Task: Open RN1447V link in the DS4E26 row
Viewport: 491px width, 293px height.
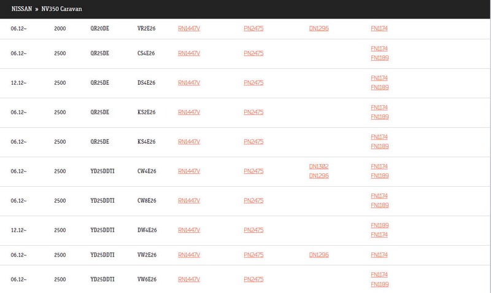Action: point(188,83)
